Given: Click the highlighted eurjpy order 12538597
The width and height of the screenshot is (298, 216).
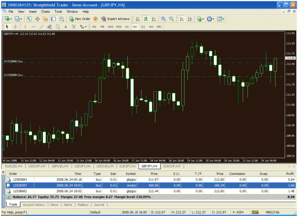Looking at the screenshot, I should (151, 185).
